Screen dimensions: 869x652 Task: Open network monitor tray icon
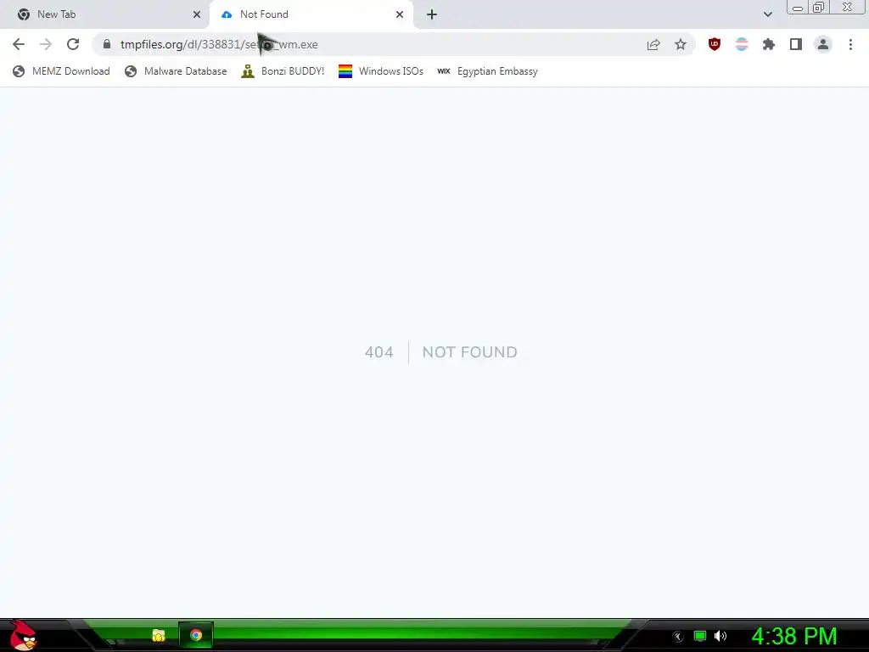pos(700,636)
